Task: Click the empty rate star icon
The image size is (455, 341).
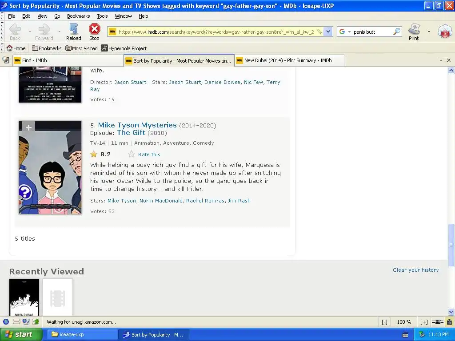Action: click(x=132, y=154)
